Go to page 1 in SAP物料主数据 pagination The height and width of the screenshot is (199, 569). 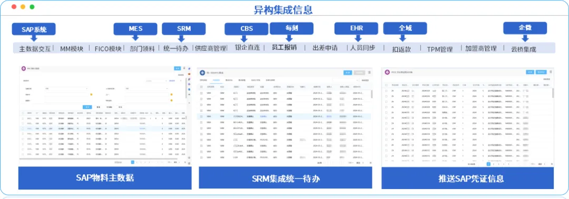[x=133, y=162]
